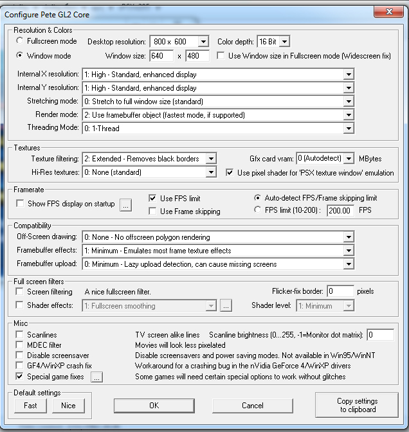Click Cancel button
This screenshot has width=409, height=432.
pos(253,406)
